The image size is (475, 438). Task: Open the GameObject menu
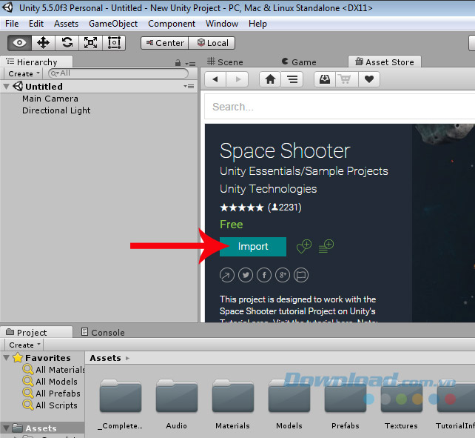(113, 24)
